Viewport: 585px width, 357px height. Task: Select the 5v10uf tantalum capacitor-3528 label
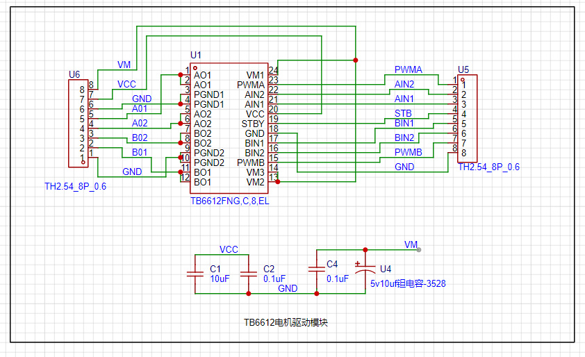point(408,283)
